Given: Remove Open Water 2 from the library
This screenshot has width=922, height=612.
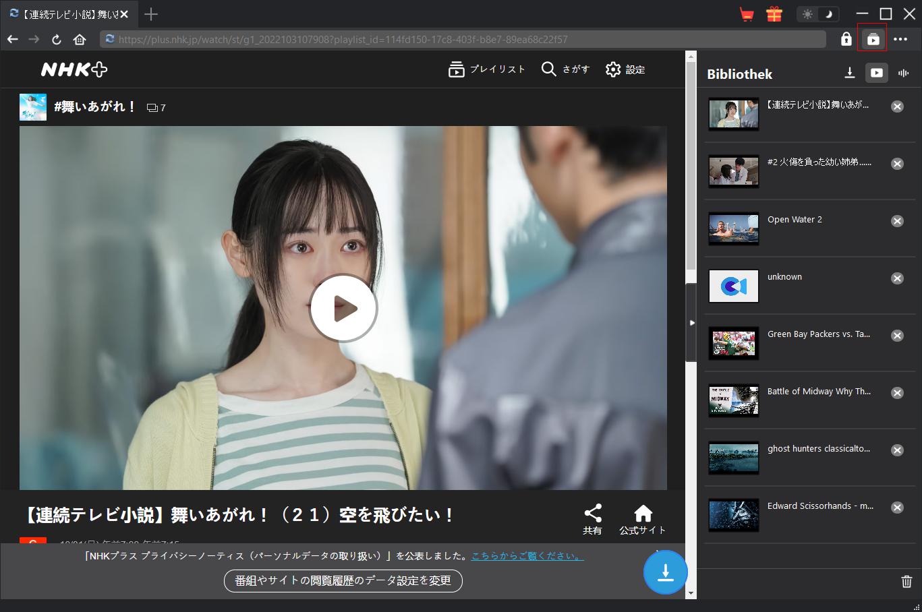Looking at the screenshot, I should (x=897, y=221).
